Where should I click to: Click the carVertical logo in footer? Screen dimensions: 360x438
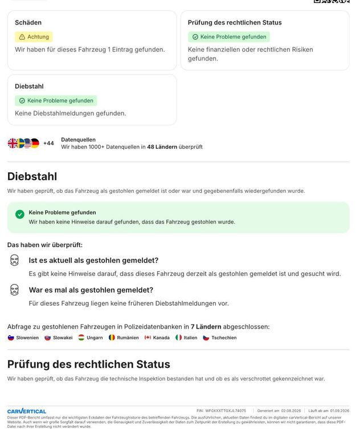click(x=27, y=411)
